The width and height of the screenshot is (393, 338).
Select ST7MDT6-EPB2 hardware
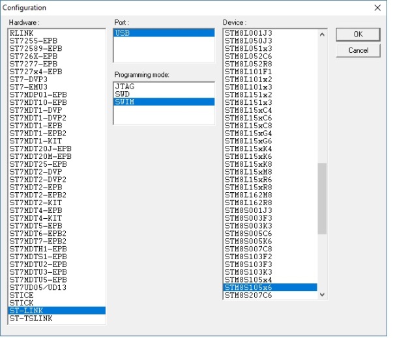tap(57, 234)
